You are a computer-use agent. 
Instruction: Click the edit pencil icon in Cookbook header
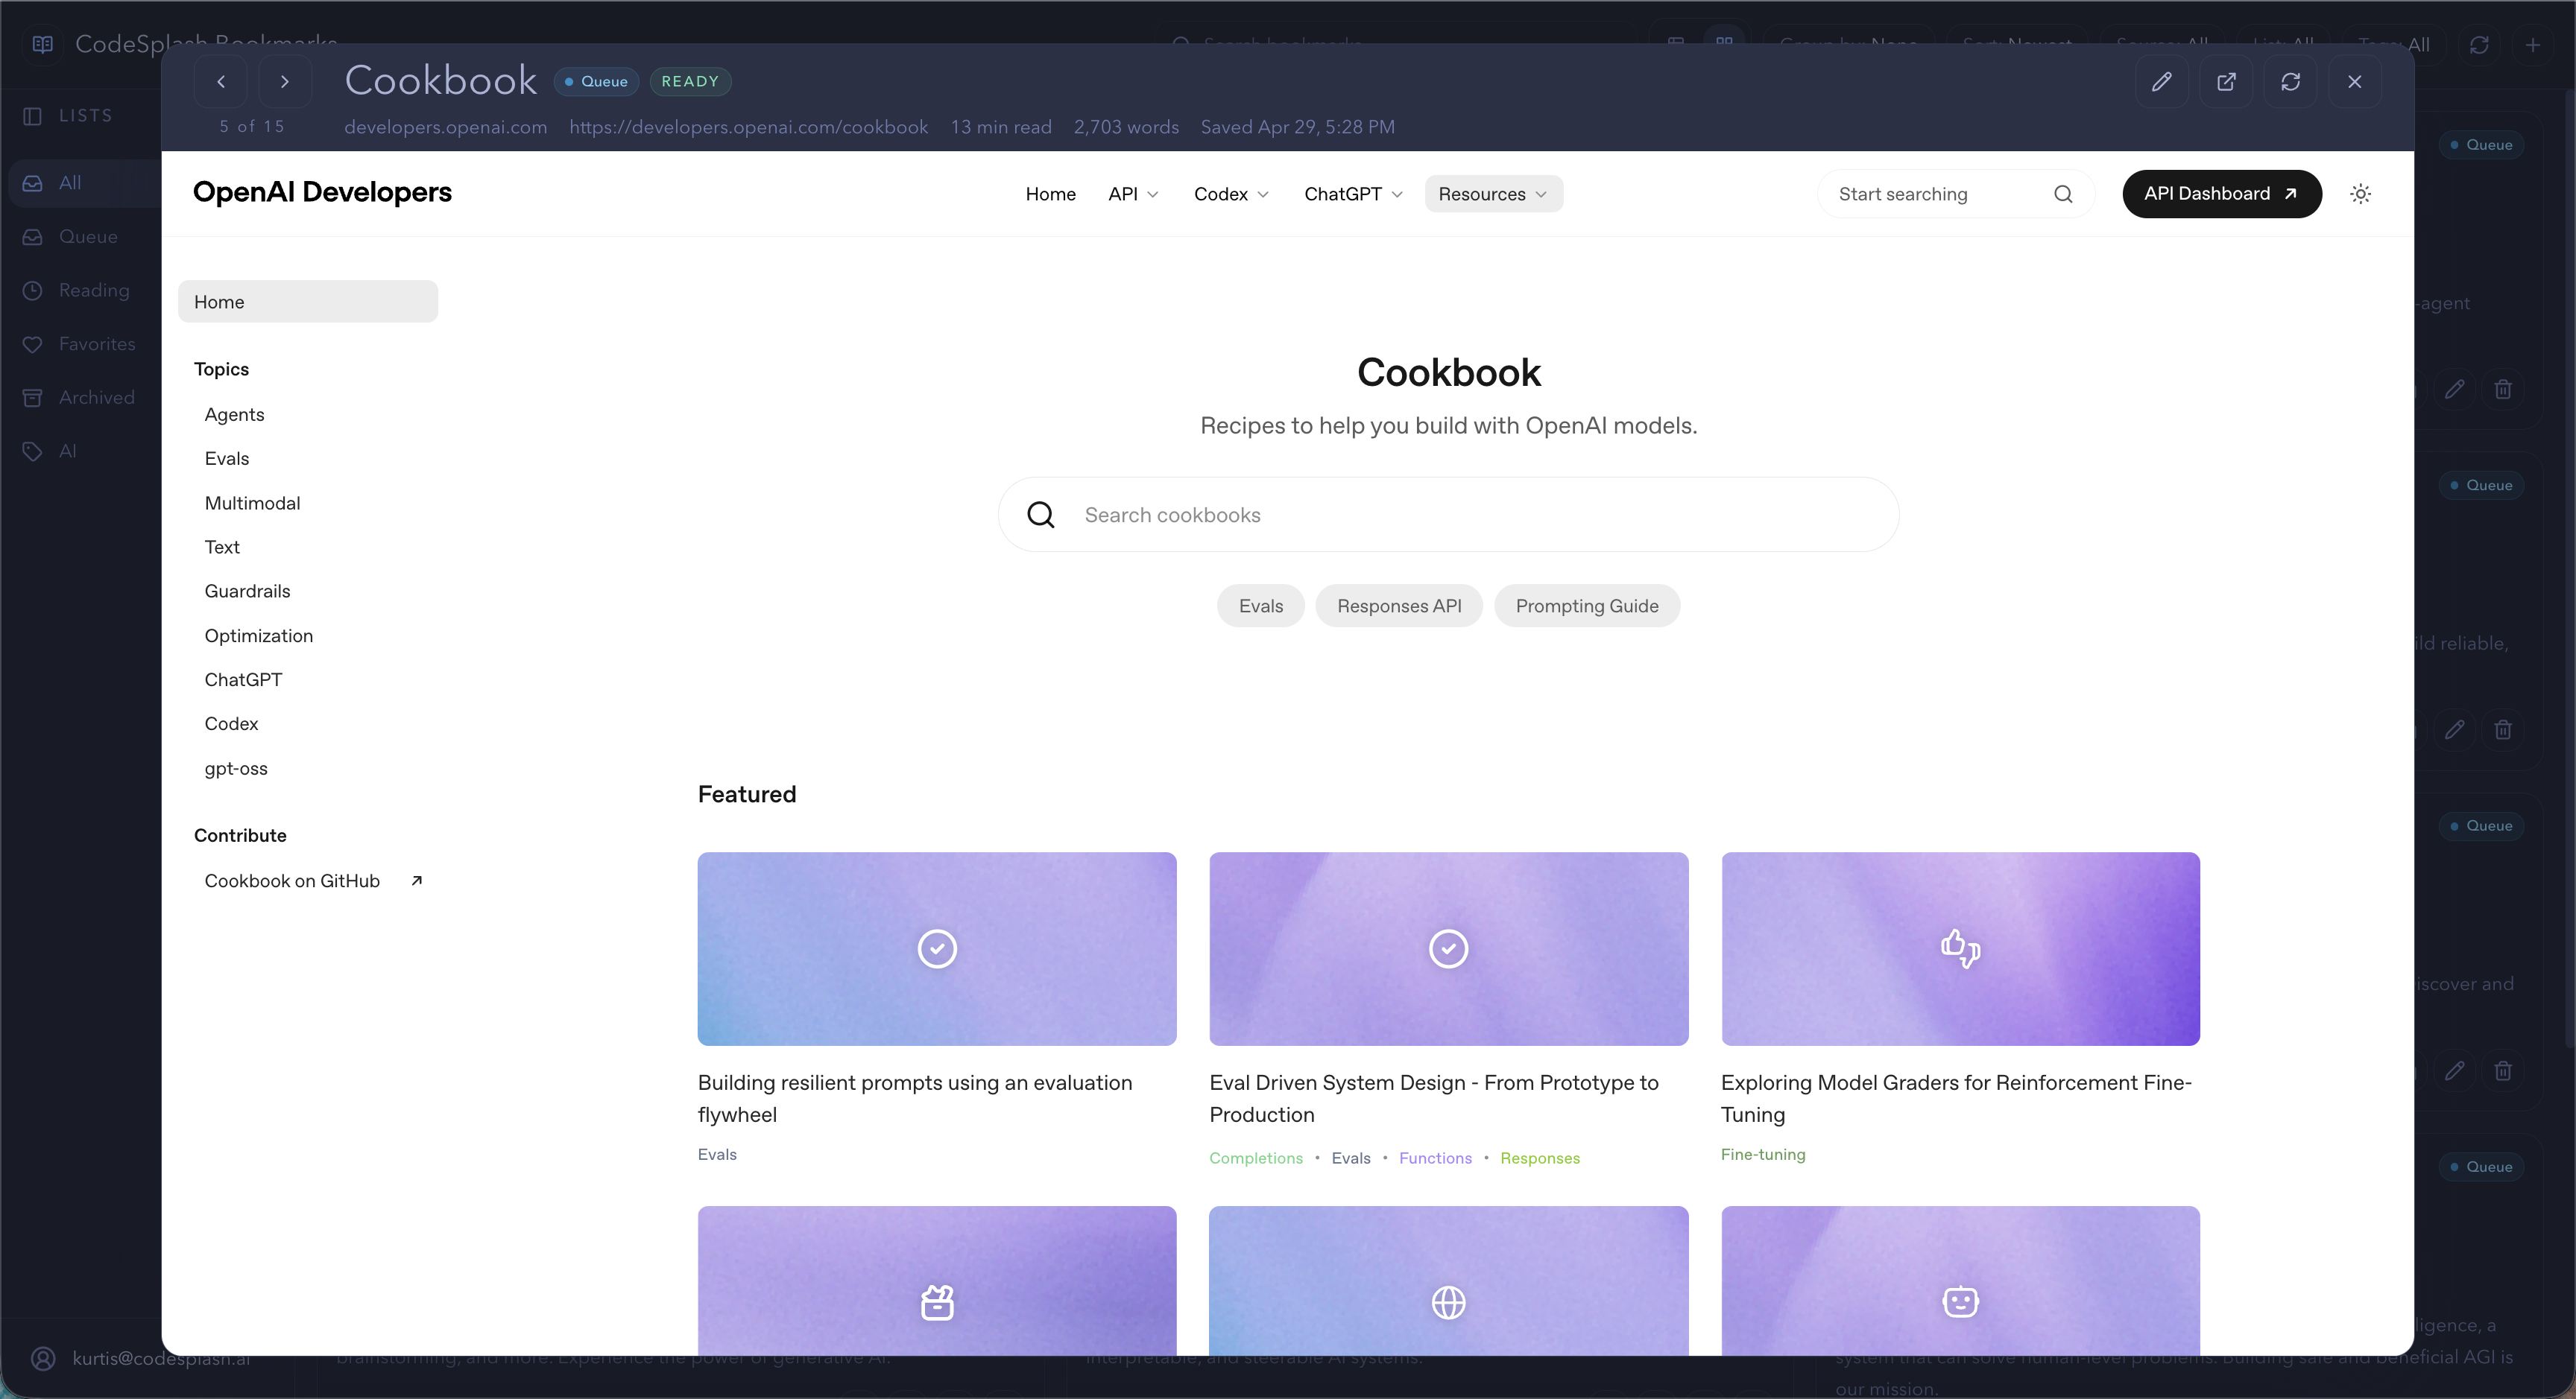[x=2162, y=82]
